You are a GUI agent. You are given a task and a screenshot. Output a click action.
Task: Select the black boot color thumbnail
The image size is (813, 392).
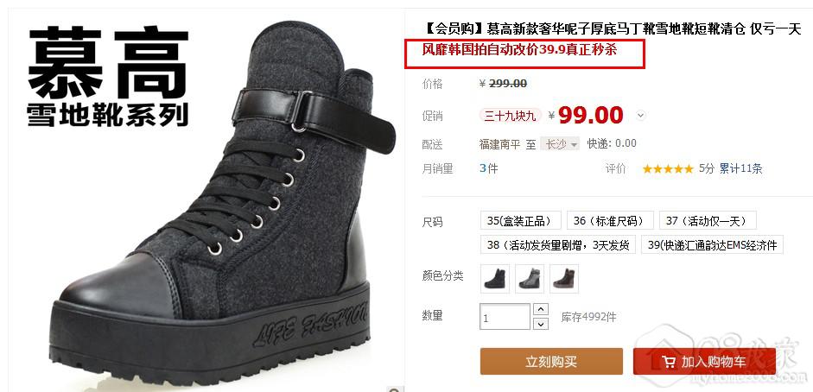[x=495, y=279]
